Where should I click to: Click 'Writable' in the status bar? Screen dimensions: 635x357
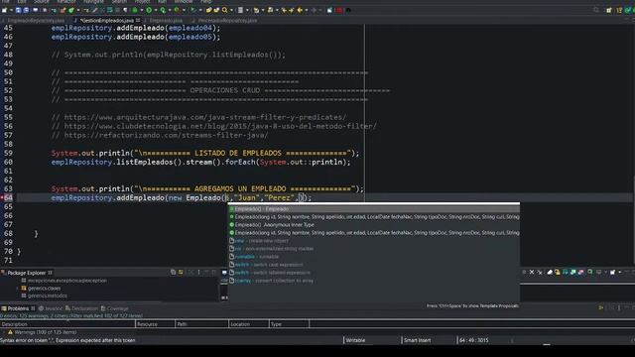(355, 340)
